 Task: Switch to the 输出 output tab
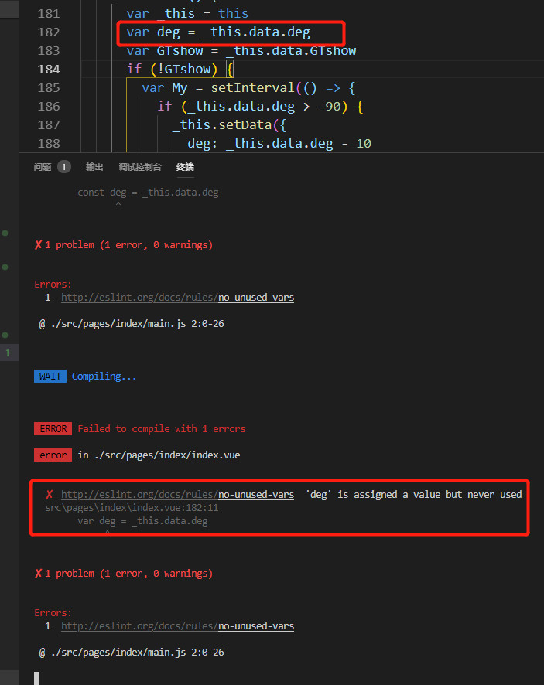pyautogui.click(x=94, y=167)
